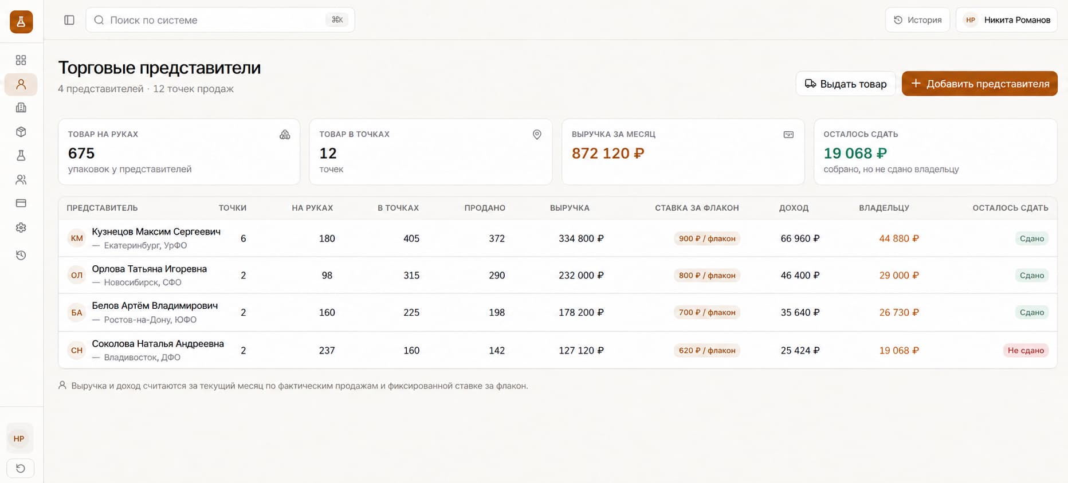Open the building icon in sidebar
This screenshot has height=483, width=1068.
click(x=21, y=108)
